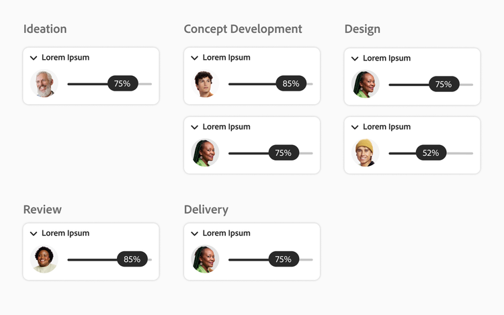Click Lorem Ipsum title in Delivery card

[226, 234]
